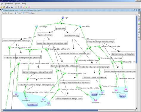Click the Curtain entity button
The height and width of the screenshot is (112, 141).
click(122, 96)
